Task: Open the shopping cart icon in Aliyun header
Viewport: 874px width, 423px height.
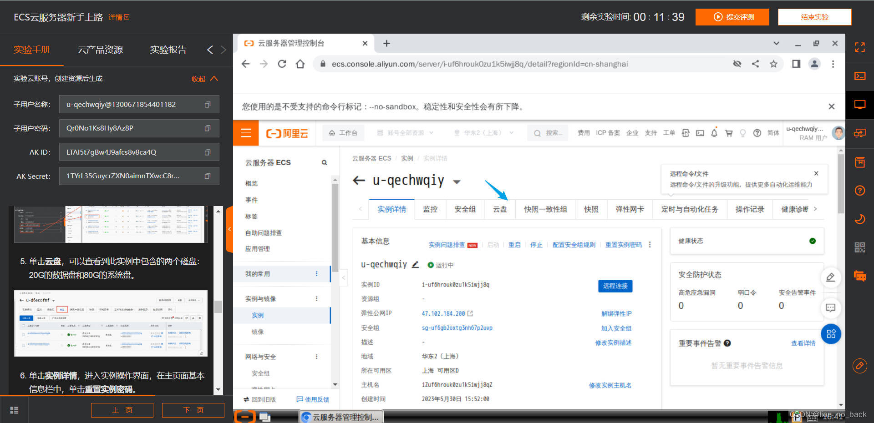Action: (729, 133)
